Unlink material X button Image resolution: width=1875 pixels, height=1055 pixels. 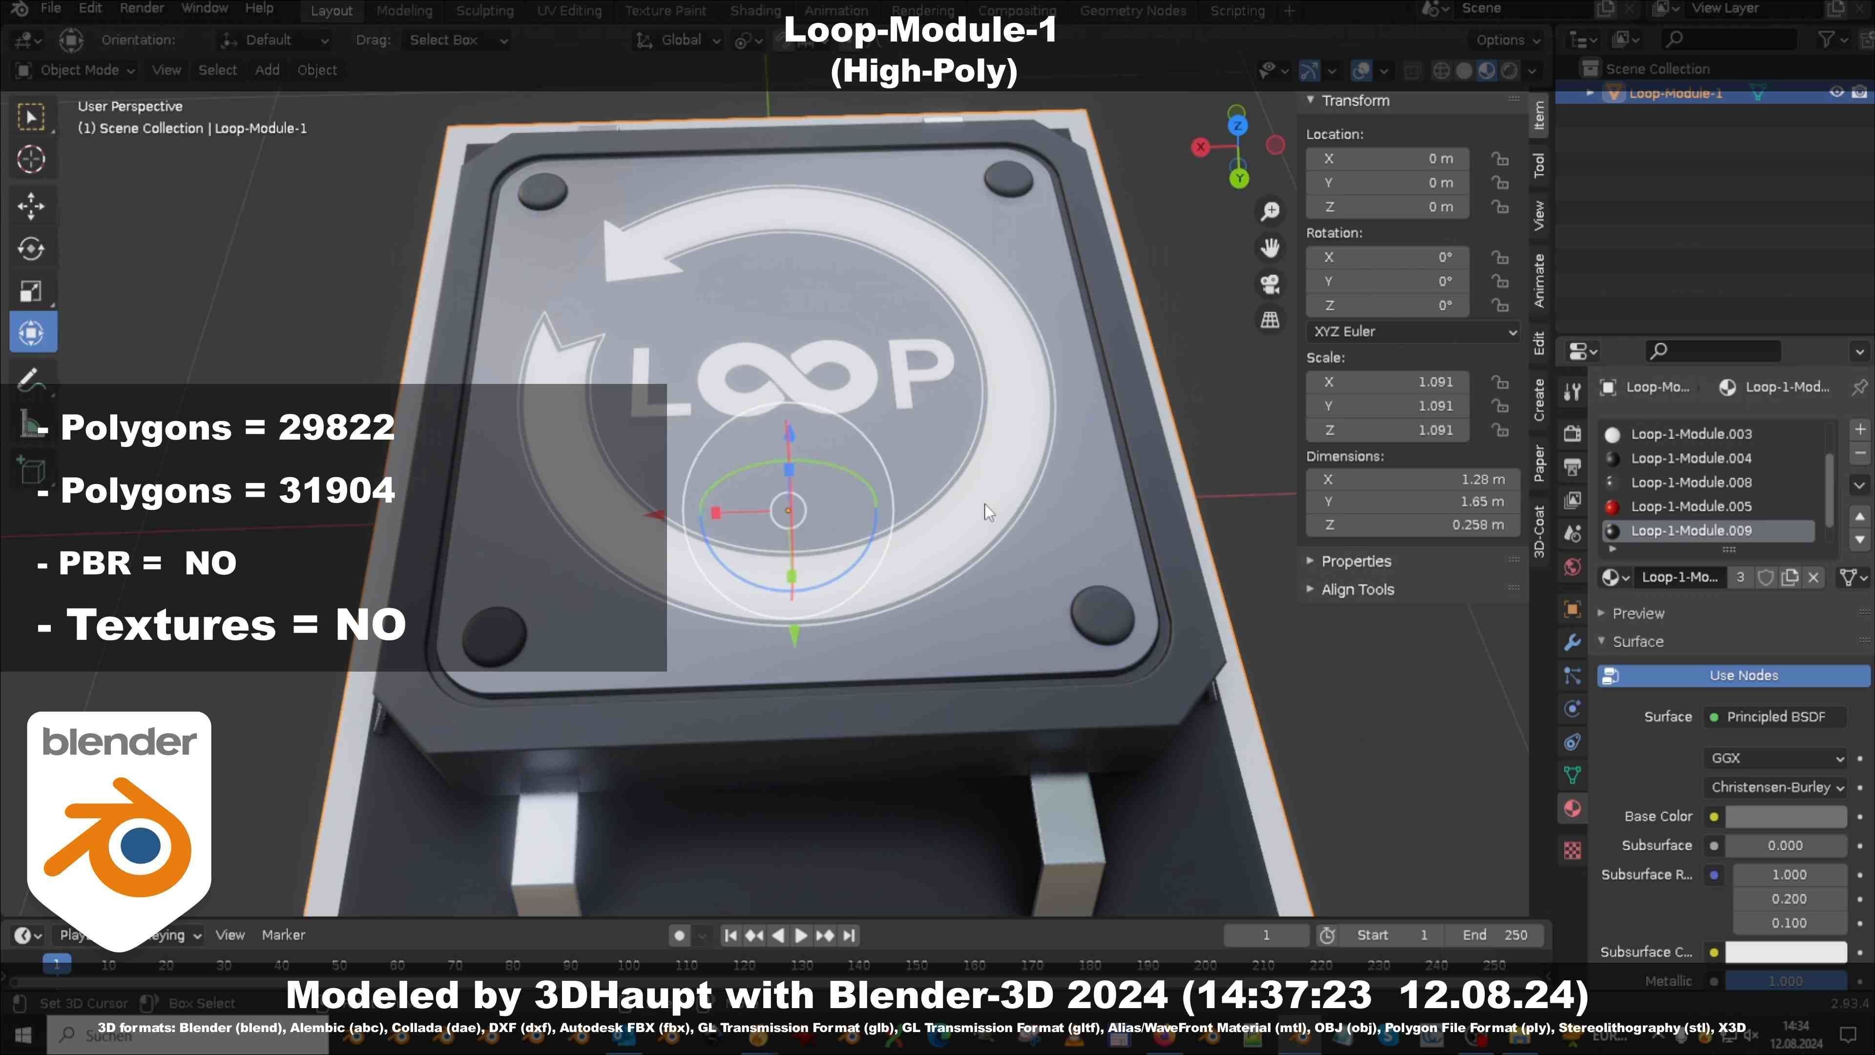coord(1813,577)
